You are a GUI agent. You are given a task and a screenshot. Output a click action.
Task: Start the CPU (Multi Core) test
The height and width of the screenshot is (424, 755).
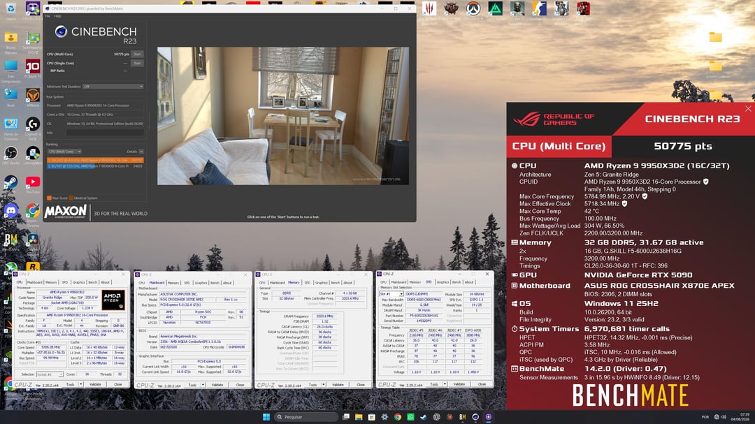click(137, 54)
